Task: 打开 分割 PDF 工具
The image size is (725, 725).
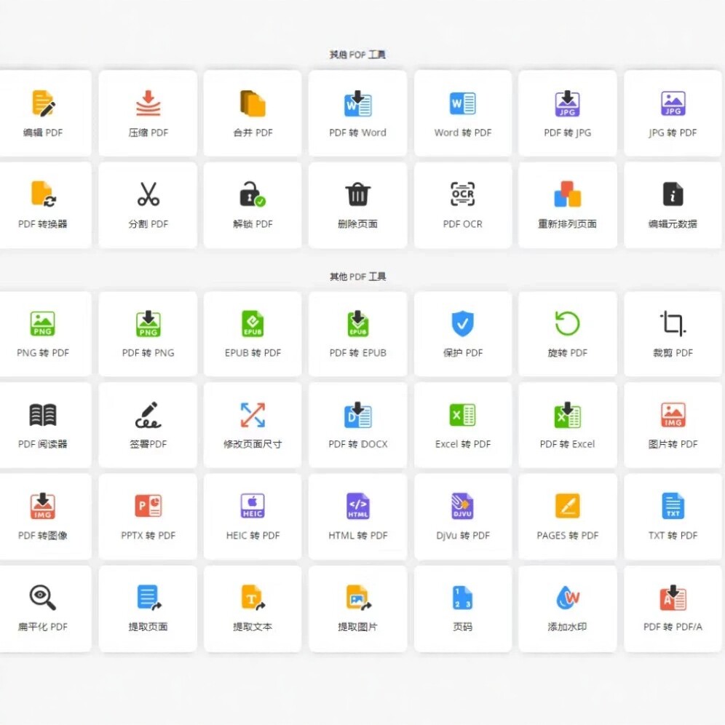Action: tap(147, 205)
